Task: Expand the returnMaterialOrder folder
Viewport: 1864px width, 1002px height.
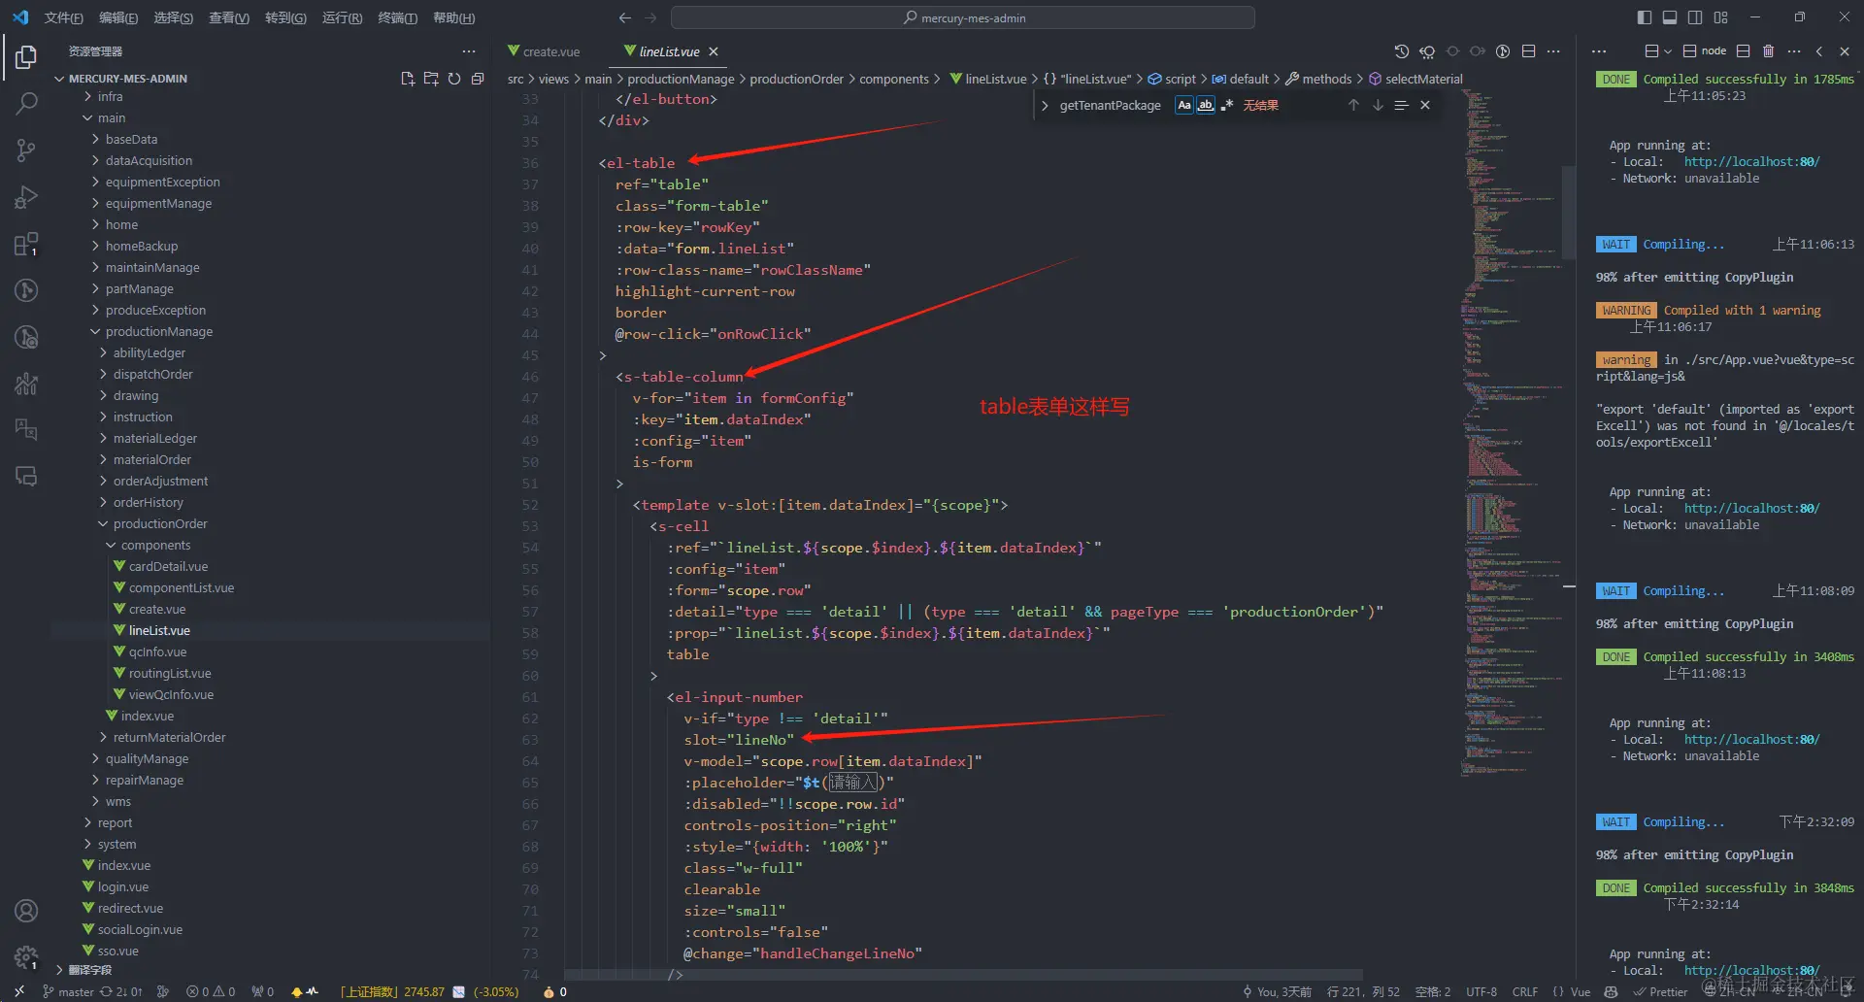Action: (169, 738)
